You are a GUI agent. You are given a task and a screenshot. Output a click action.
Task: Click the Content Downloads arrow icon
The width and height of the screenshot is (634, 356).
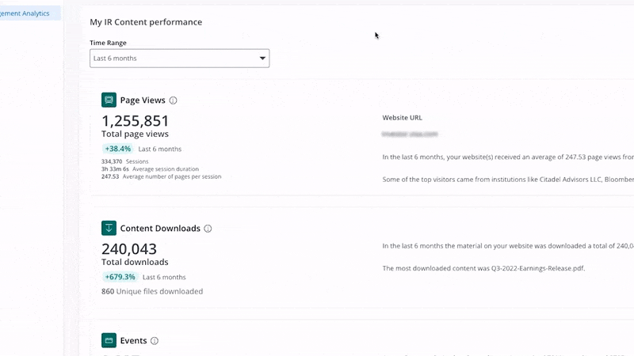point(109,228)
